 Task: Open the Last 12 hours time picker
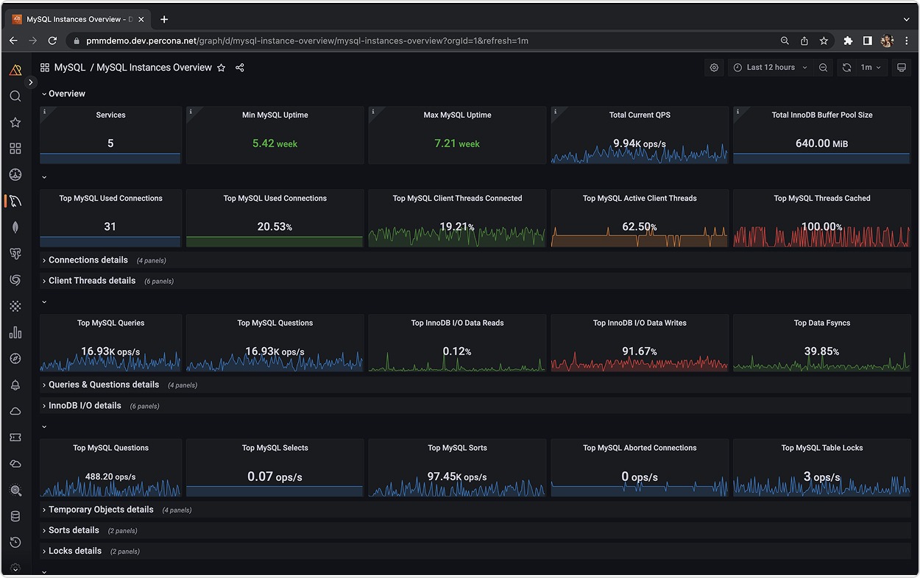pyautogui.click(x=771, y=68)
